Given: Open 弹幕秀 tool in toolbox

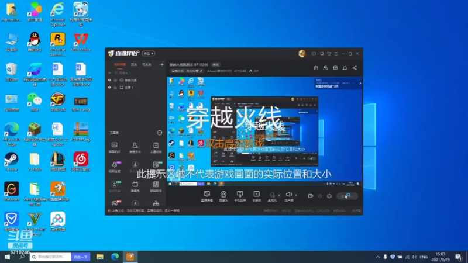Looking at the screenshot, I should [135, 186].
